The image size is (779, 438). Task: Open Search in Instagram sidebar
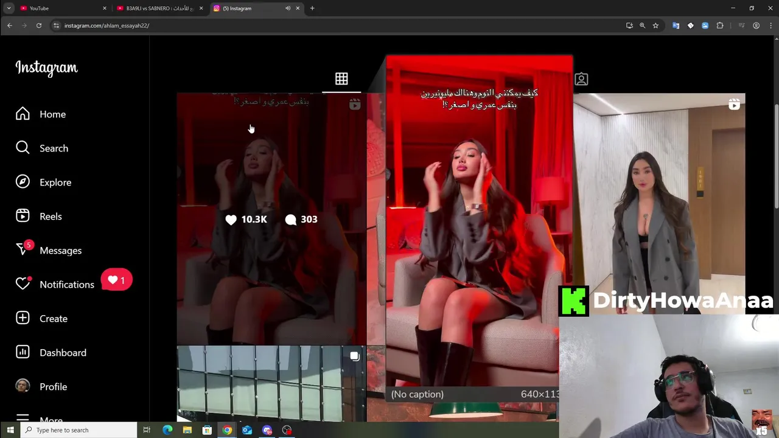(42, 148)
